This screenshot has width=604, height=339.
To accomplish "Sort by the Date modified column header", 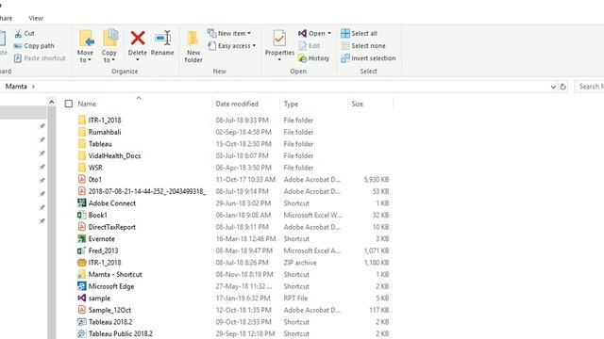I will tap(237, 104).
